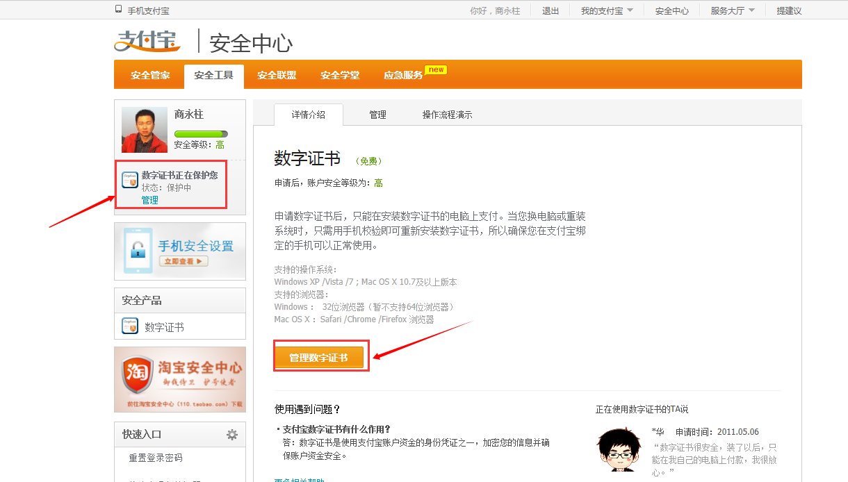Open the 安全学堂 section
Viewport: 848px width, 482px height.
coord(339,74)
